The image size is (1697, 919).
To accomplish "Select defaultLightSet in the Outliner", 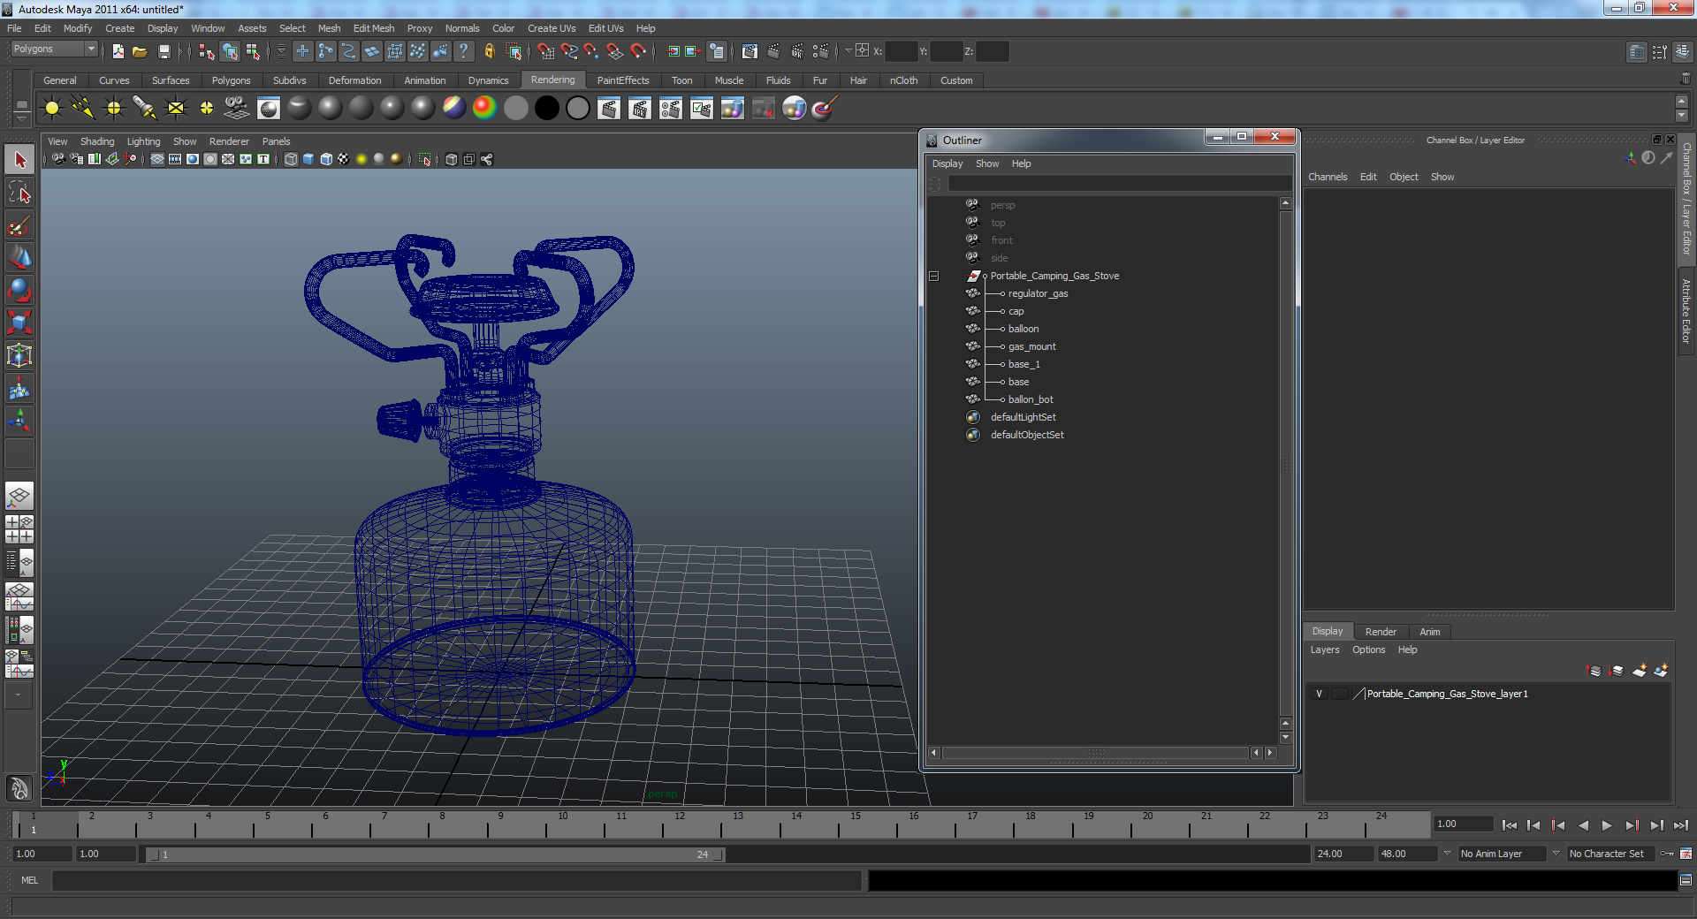I will (x=1023, y=418).
